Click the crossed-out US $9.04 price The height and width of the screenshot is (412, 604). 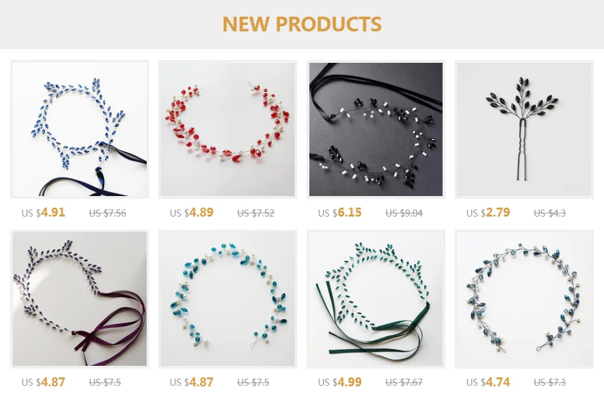404,213
